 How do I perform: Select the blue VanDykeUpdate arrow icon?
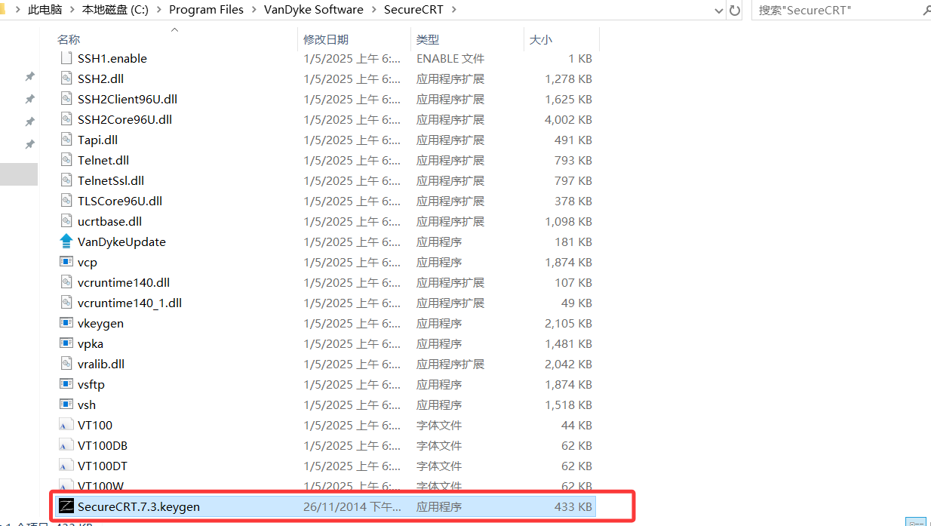click(66, 241)
